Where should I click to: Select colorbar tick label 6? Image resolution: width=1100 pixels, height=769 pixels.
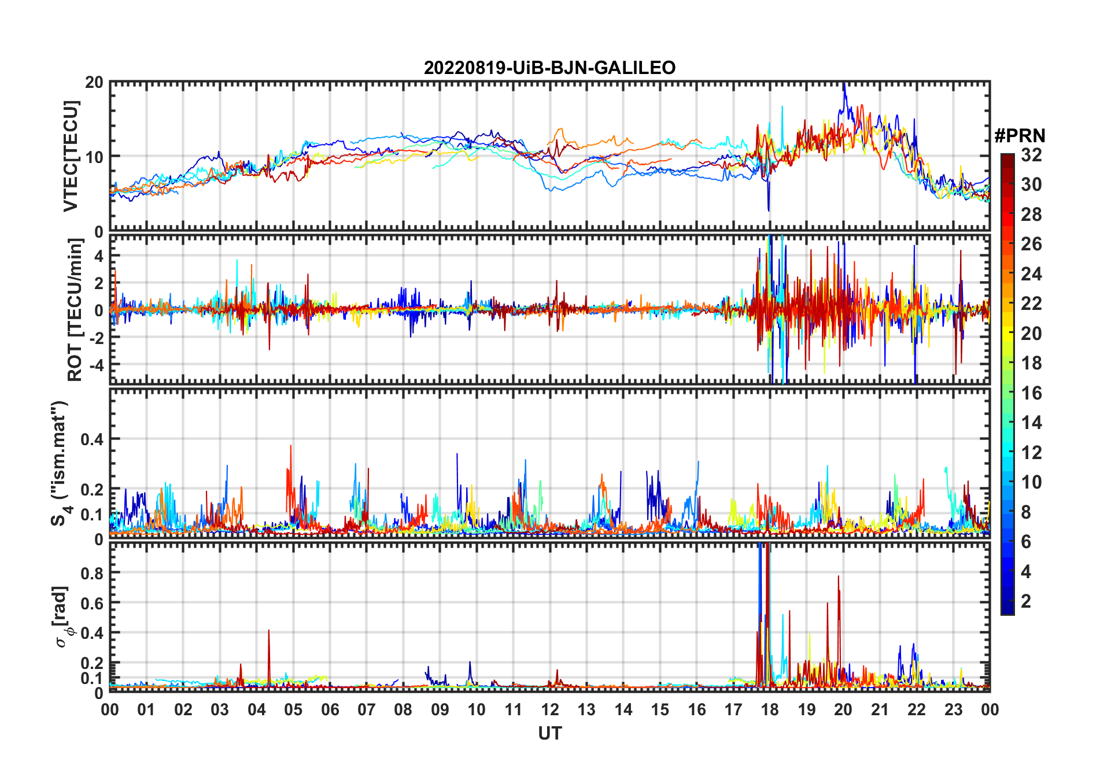pos(1026,542)
